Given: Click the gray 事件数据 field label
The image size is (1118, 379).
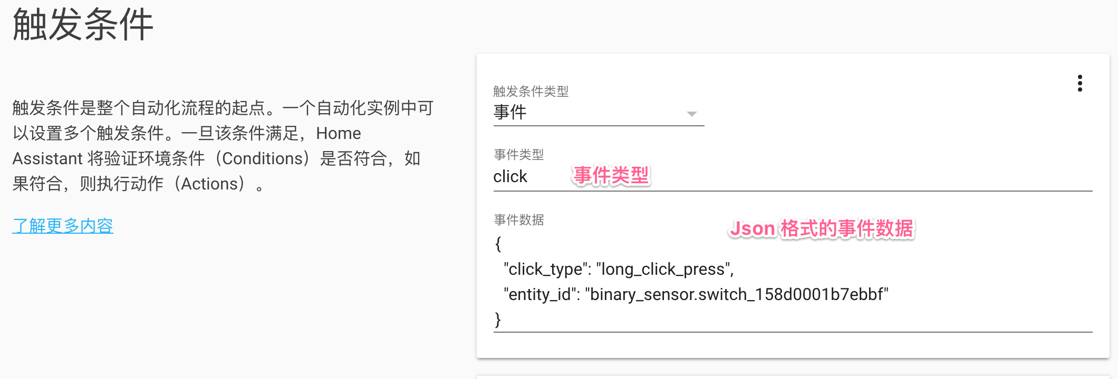Looking at the screenshot, I should coord(518,220).
